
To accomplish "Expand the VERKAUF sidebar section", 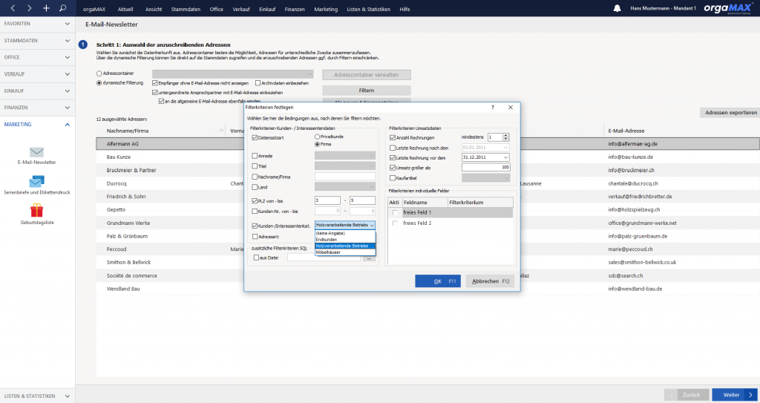I will point(37,74).
